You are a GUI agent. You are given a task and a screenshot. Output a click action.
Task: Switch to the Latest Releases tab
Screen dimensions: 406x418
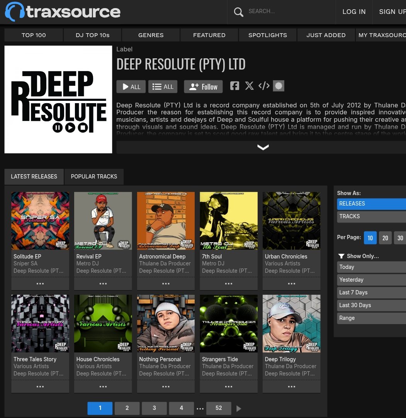coord(34,177)
